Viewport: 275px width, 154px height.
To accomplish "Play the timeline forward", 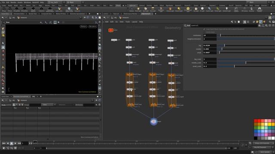I will [15, 143].
